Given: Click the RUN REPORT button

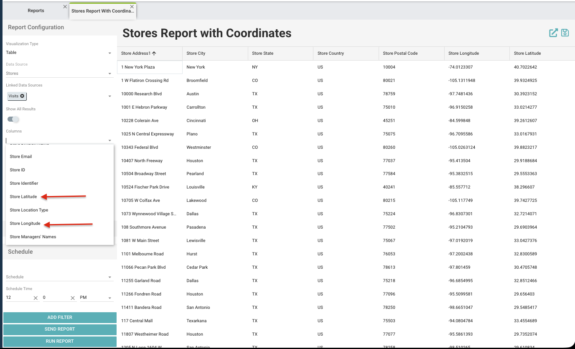Looking at the screenshot, I should click(x=60, y=341).
